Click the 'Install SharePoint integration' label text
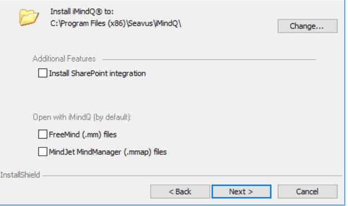Image resolution: width=348 pixels, height=206 pixels. pyautogui.click(x=97, y=73)
